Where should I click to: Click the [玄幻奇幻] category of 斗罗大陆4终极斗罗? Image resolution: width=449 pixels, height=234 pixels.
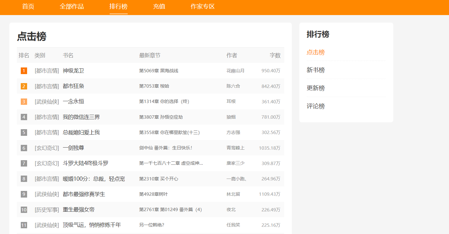(x=47, y=163)
